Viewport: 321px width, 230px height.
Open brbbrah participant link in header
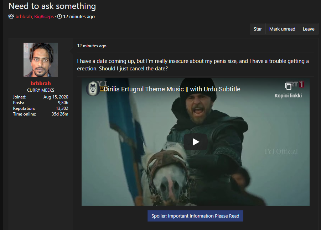[24, 17]
